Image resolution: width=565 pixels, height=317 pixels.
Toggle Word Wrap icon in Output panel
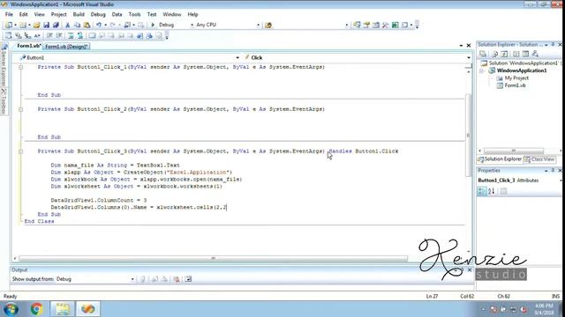[x=188, y=279]
